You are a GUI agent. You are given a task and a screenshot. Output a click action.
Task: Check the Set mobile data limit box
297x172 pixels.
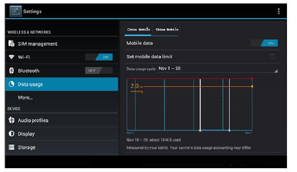(x=272, y=56)
